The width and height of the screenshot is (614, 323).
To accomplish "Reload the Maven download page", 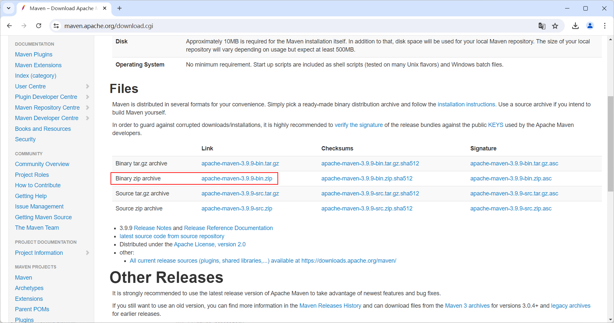I will click(x=38, y=26).
